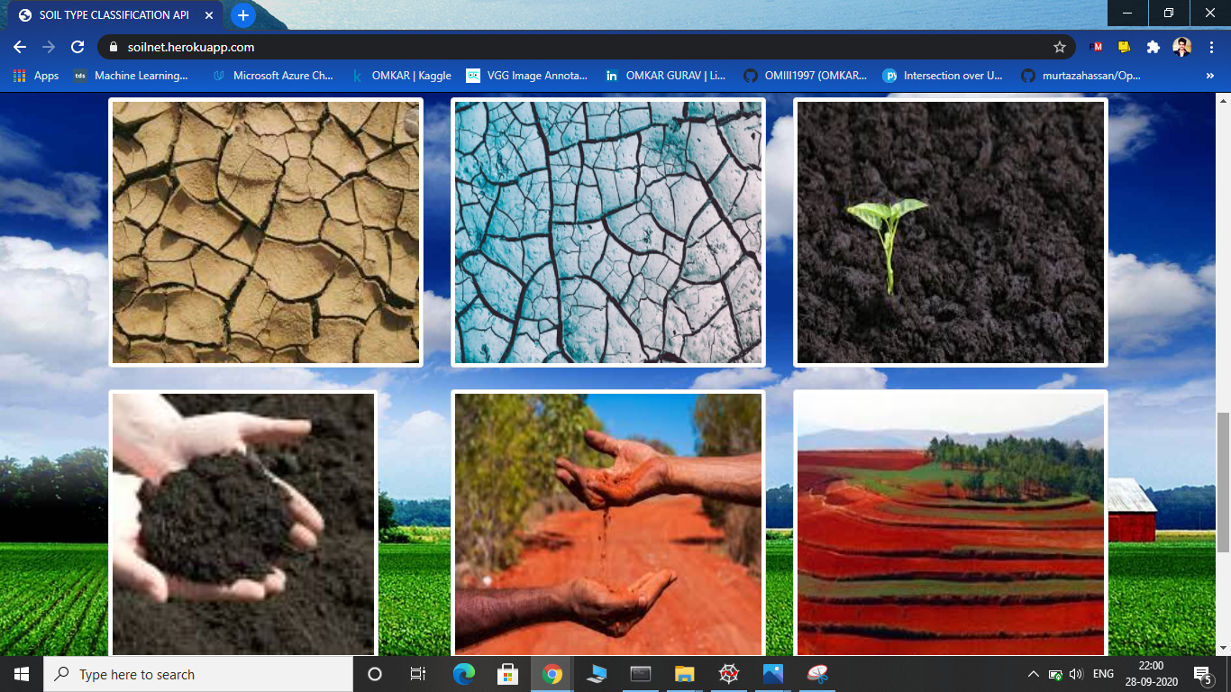Select the cracked dry brown soil image
The height and width of the screenshot is (692, 1231).
point(266,232)
